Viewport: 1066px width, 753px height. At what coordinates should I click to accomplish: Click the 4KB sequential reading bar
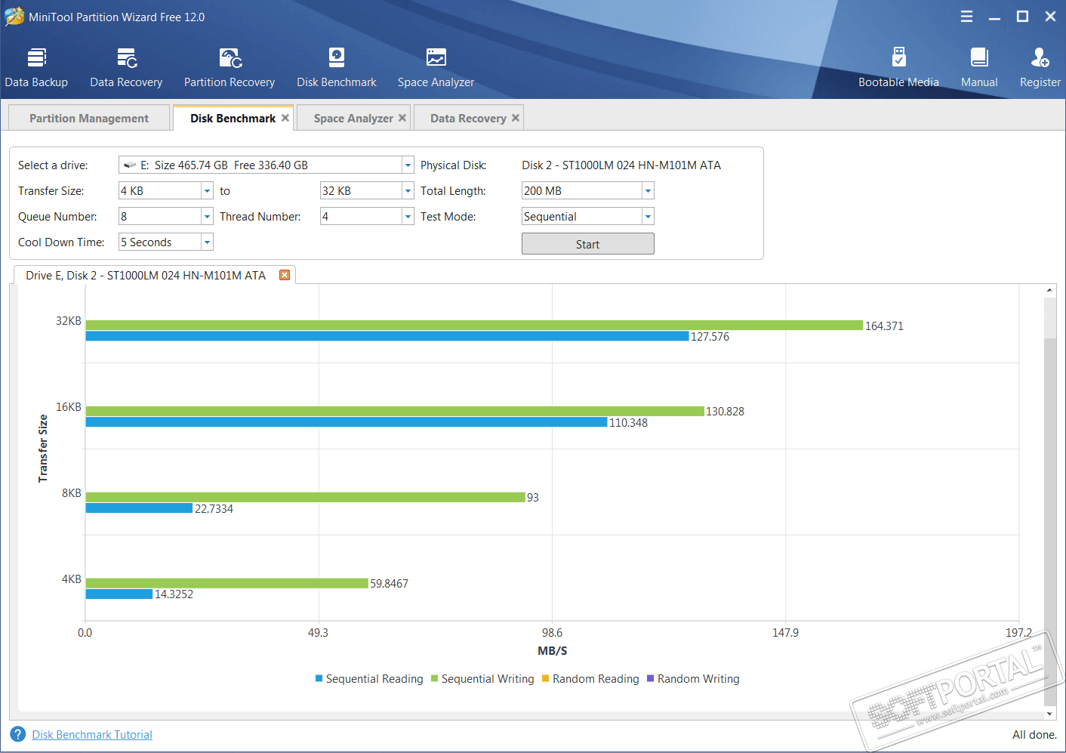coord(119,594)
